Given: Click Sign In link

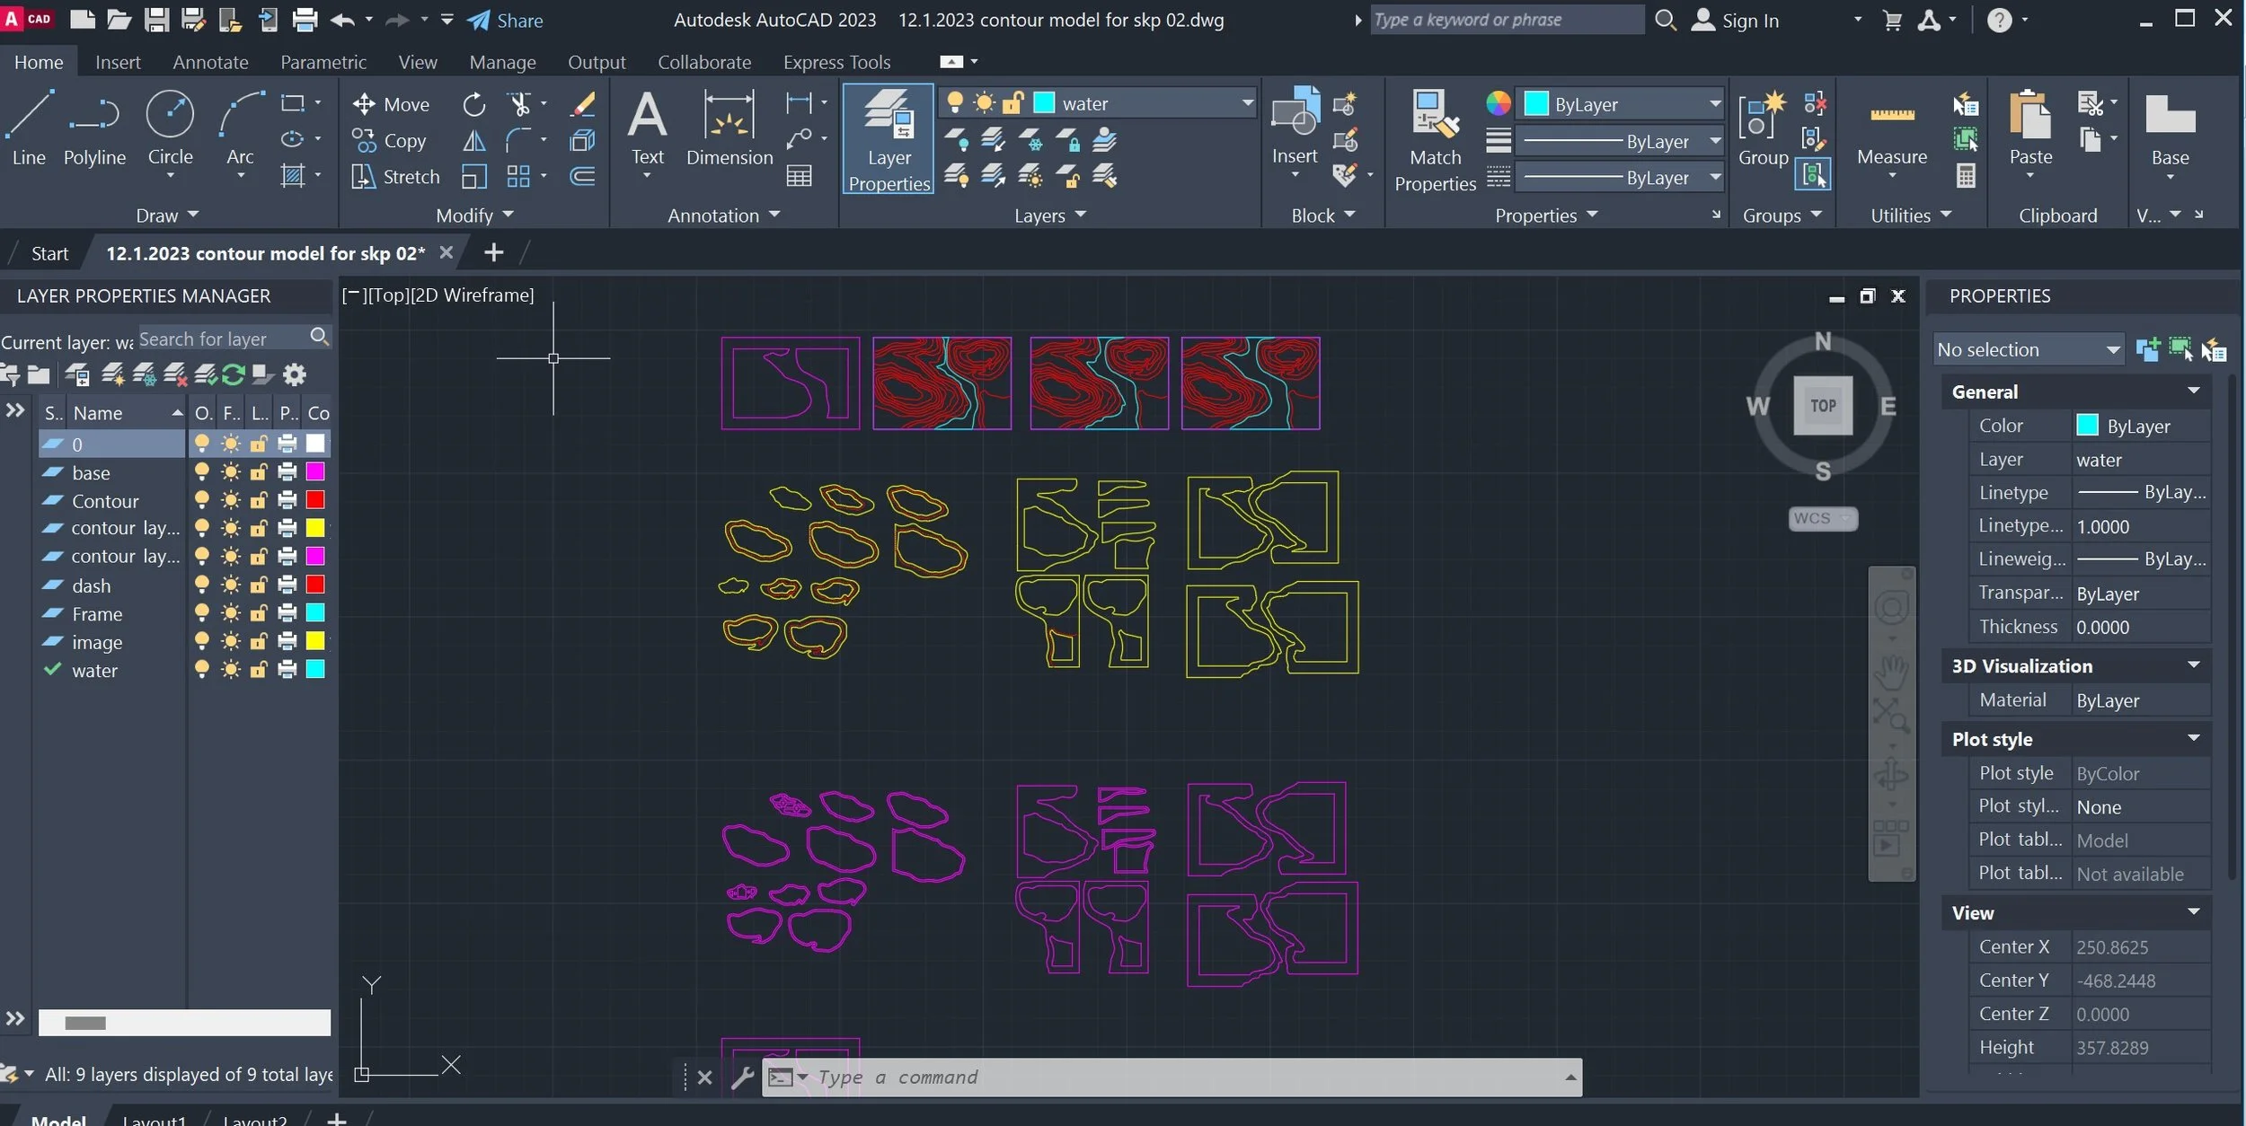Looking at the screenshot, I should click(1748, 21).
